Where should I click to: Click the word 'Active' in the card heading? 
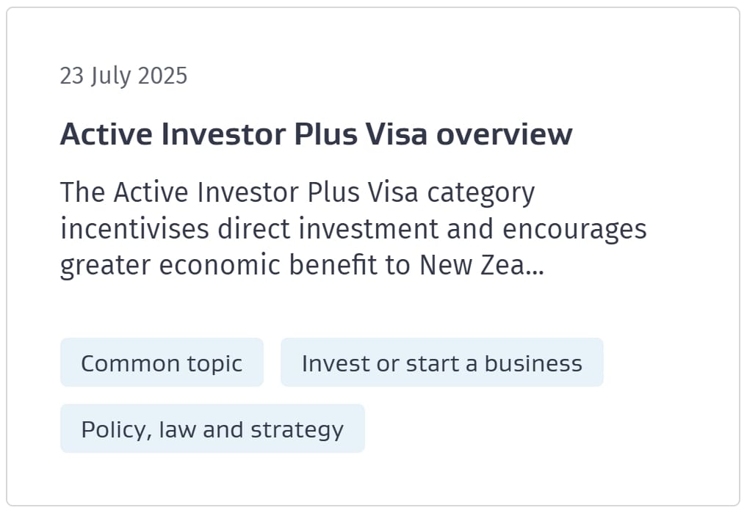tap(107, 134)
